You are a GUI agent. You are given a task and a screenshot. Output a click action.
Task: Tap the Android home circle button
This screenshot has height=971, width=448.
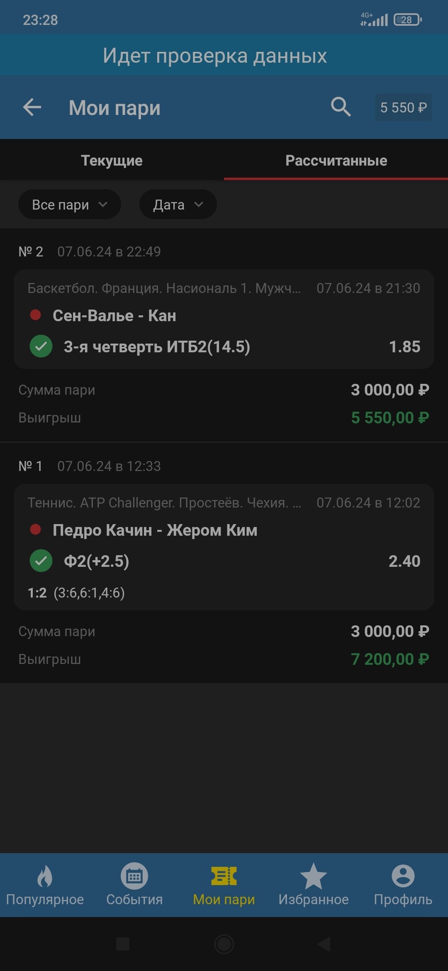tap(224, 944)
